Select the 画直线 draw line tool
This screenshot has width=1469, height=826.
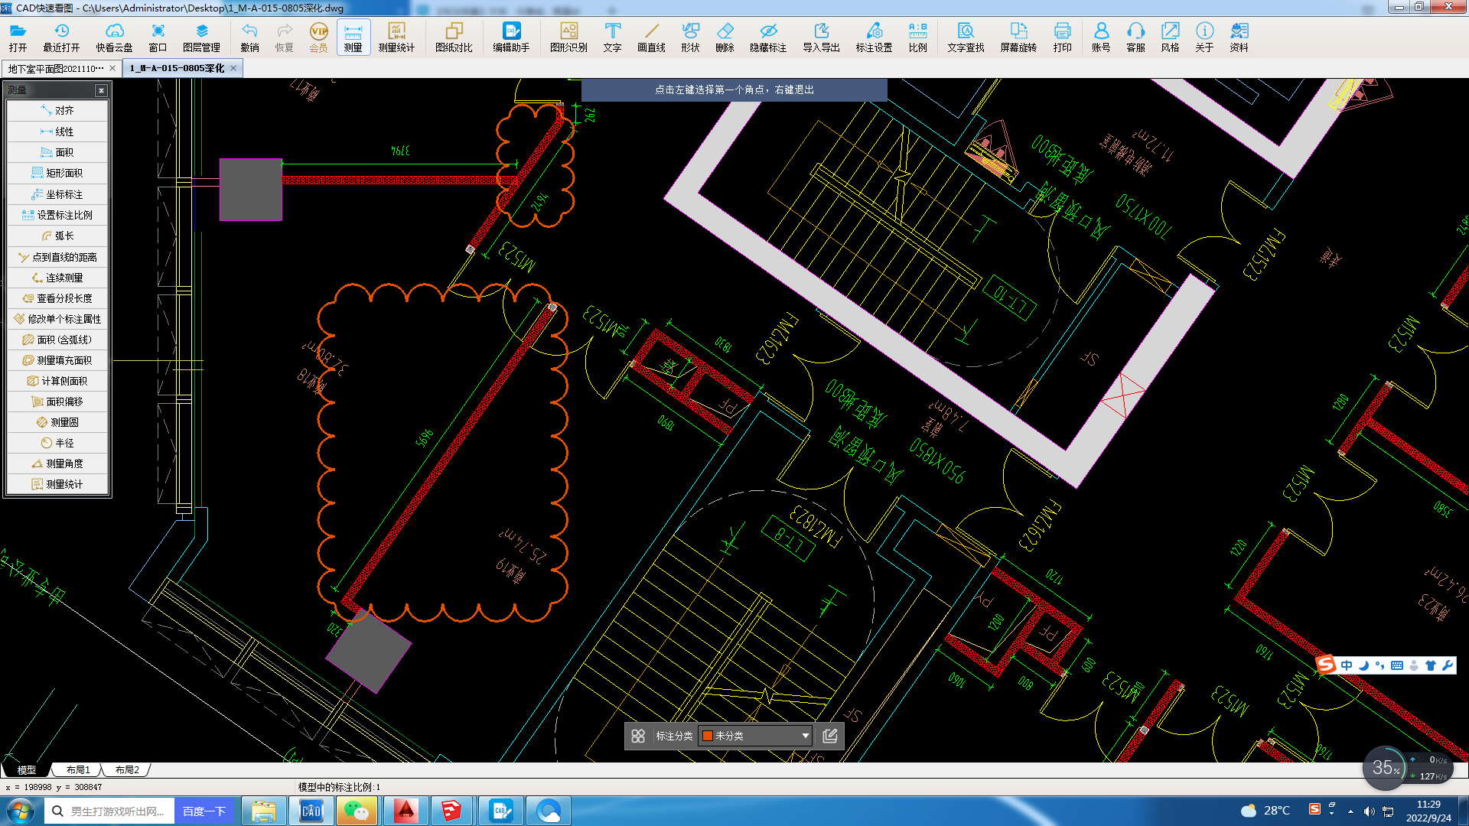pyautogui.click(x=651, y=37)
